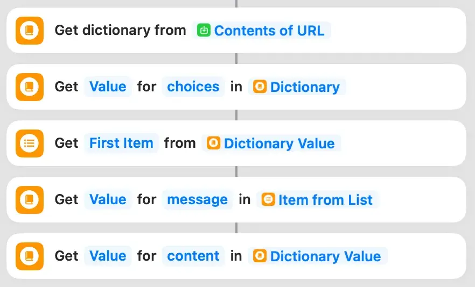
Task: Edit the 'choices' key field
Action: pos(193,87)
